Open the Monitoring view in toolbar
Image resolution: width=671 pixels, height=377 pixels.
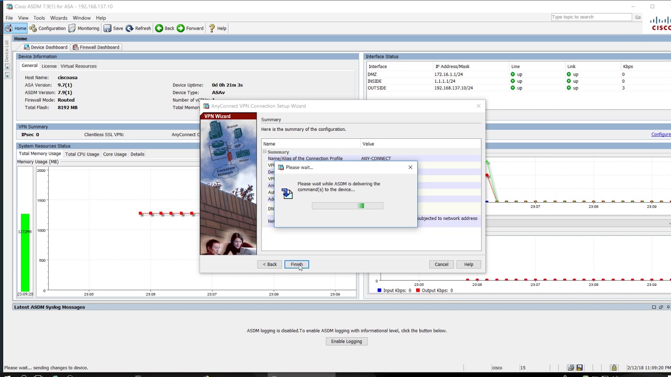click(84, 28)
